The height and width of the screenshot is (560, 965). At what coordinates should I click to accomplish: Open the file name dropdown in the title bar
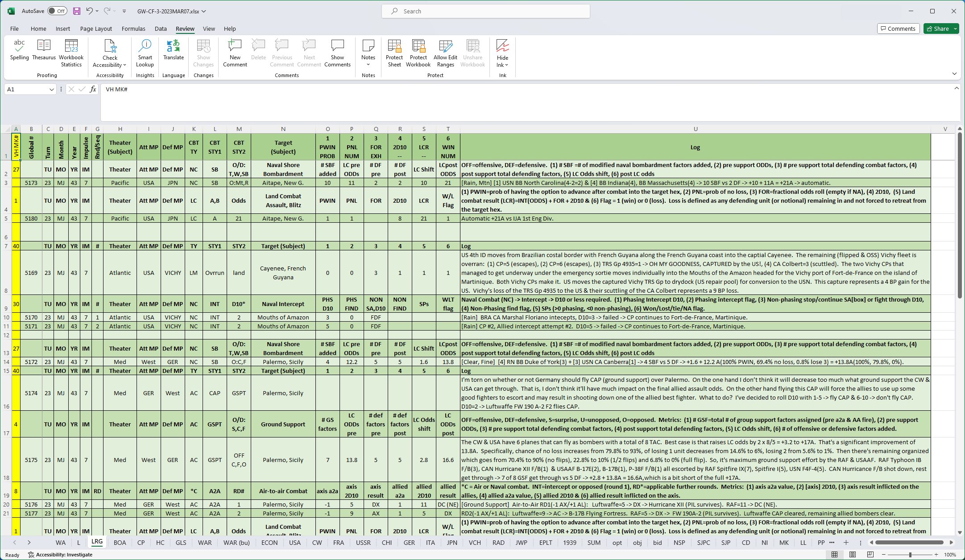click(x=204, y=12)
